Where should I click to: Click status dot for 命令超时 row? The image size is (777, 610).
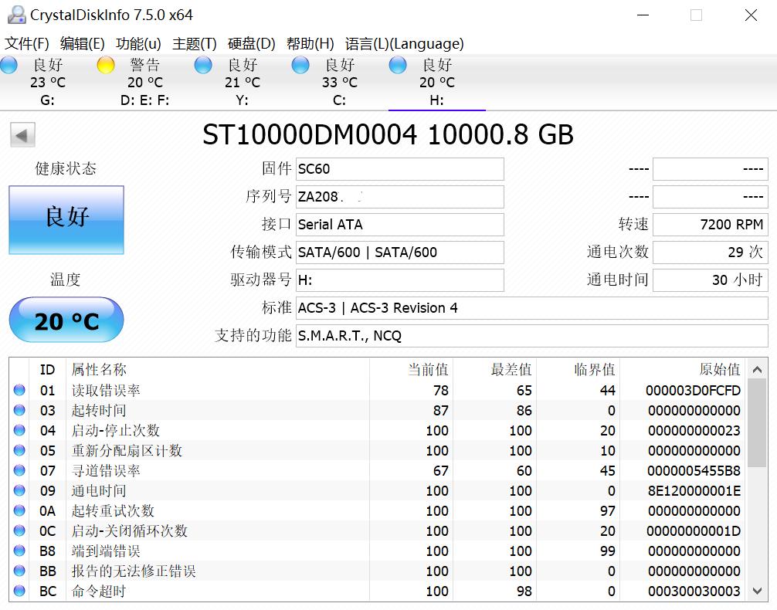tap(19, 591)
